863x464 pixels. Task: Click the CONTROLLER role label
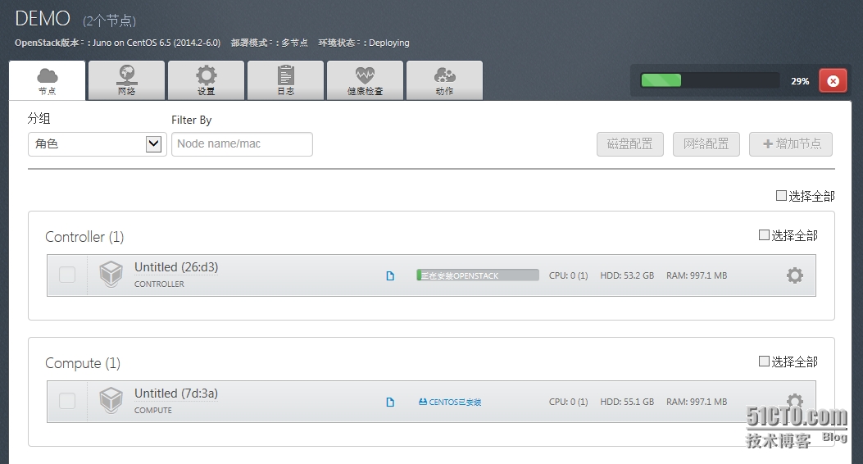[159, 284]
